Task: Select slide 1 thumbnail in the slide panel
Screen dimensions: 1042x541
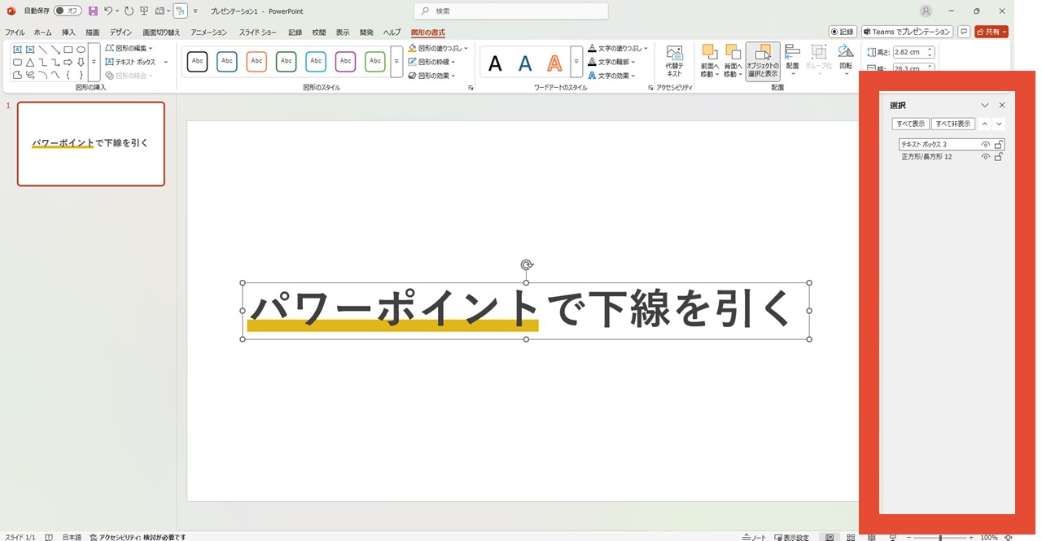Action: pos(91,144)
